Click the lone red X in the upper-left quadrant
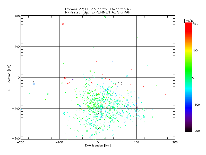The height and width of the screenshot is (155, 206). tap(63, 24)
